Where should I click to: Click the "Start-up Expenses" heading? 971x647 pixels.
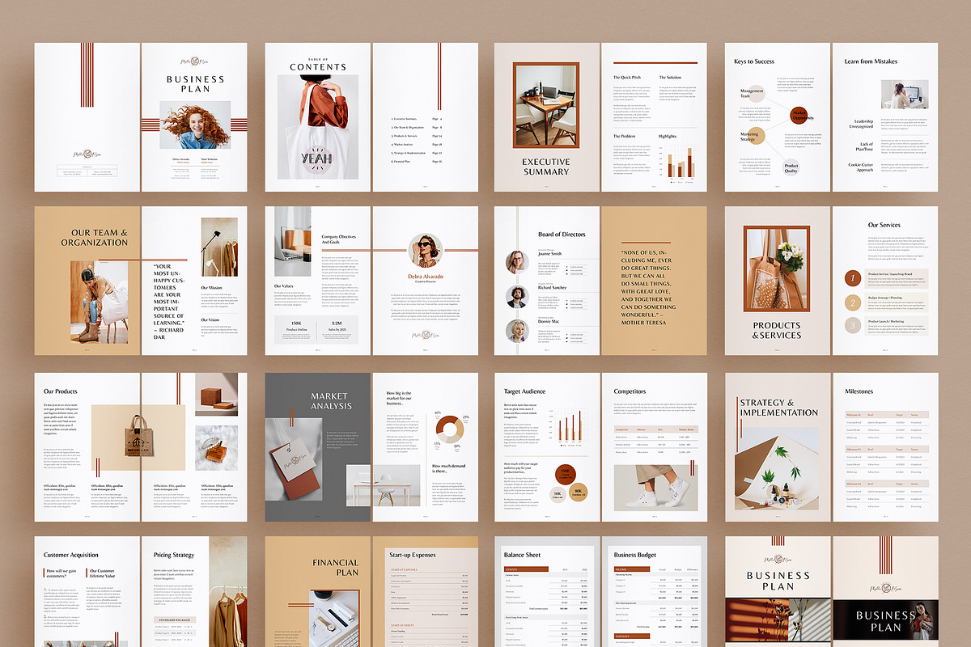413,555
